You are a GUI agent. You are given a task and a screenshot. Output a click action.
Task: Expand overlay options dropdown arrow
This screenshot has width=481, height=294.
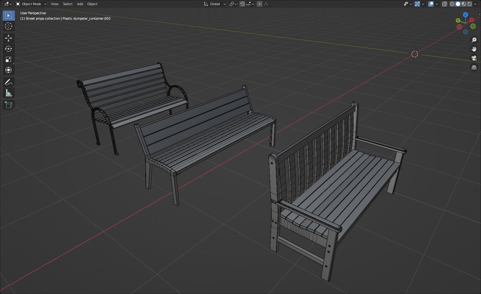437,4
